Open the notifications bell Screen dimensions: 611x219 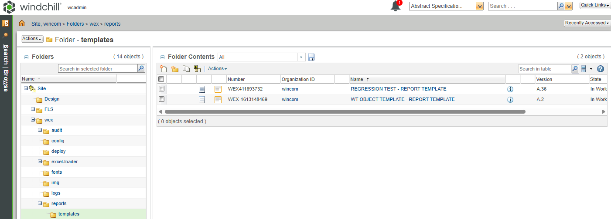396,6
